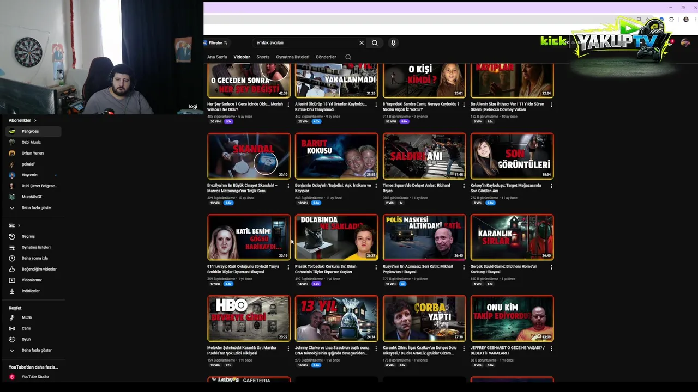Image resolution: width=698 pixels, height=392 pixels.
Task: Open Orhan Yenen channel from subscriptions
Action: coord(34,153)
